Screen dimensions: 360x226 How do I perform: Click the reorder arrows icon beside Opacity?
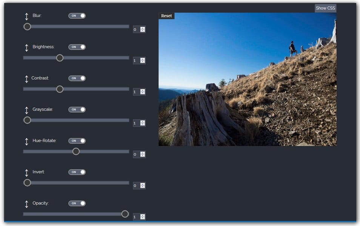[x=26, y=203]
